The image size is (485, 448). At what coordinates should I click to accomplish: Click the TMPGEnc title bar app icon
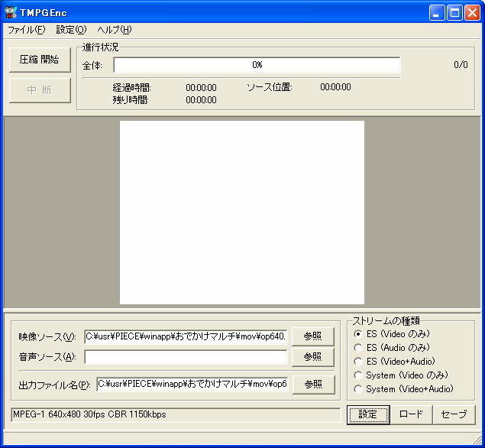(10, 12)
